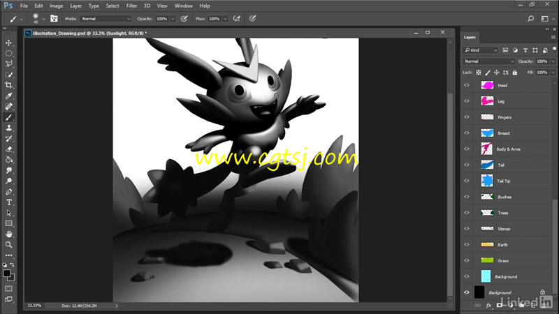This screenshot has width=559, height=314.
Task: Open the Brush Preset picker arrow
Action: coord(43,19)
